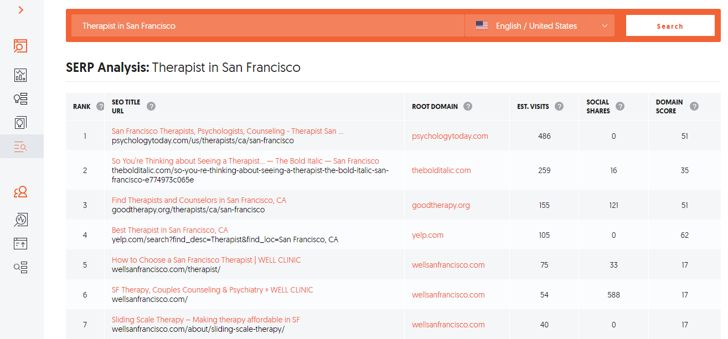Open the bottom search list sidebar icon
Image resolution: width=728 pixels, height=339 pixels.
(20, 268)
